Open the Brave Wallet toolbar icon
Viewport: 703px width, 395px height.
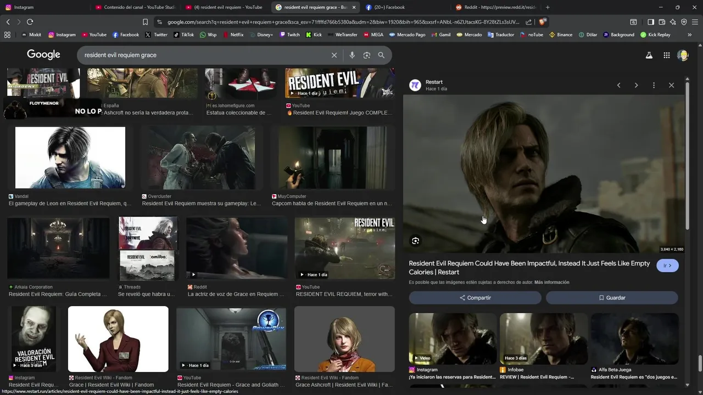click(x=662, y=22)
